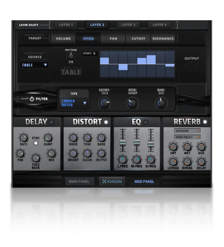The height and width of the screenshot is (247, 224).
Task: Click the EQ mid frequency fader
Action: pyautogui.click(x=137, y=142)
